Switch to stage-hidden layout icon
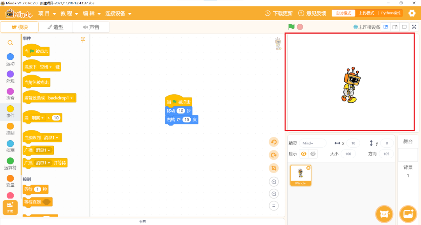Viewport: 421px width, 225px height. pos(404,27)
